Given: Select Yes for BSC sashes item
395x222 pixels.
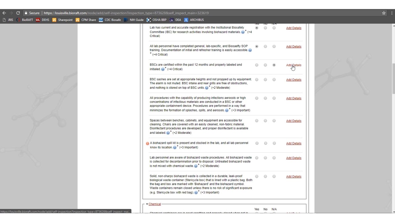Looking at the screenshot, I should (x=257, y=80).
